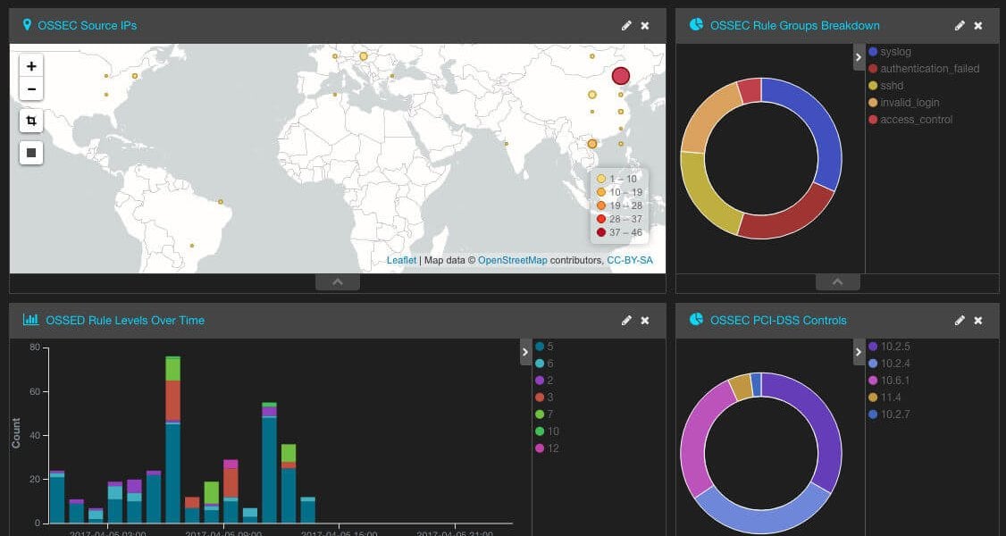Edit the OSSEC Rule Groups Breakdown panel
Image resolution: width=1006 pixels, height=536 pixels.
tap(960, 26)
